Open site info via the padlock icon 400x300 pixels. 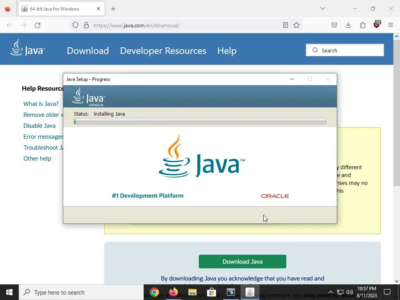point(86,25)
